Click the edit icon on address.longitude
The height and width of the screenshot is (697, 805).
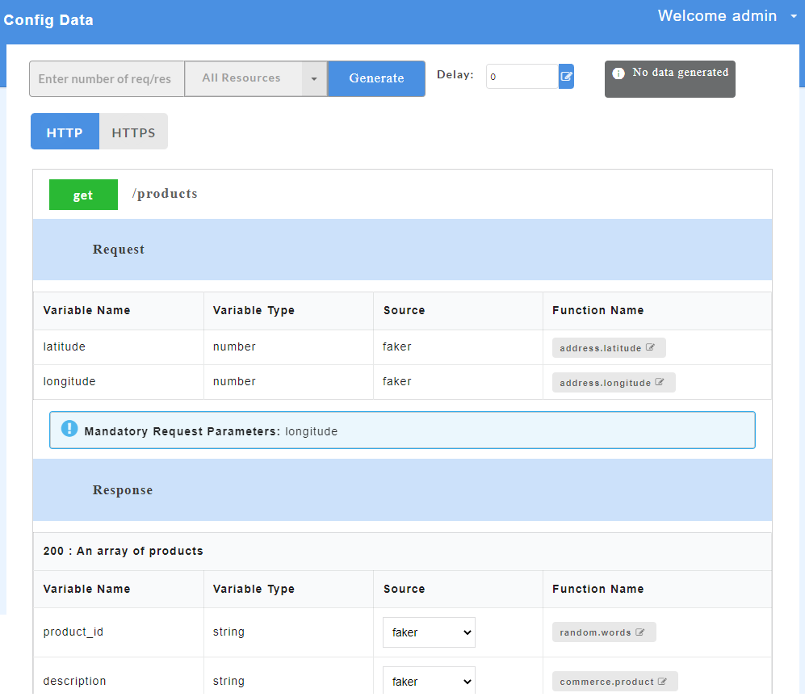[660, 383]
